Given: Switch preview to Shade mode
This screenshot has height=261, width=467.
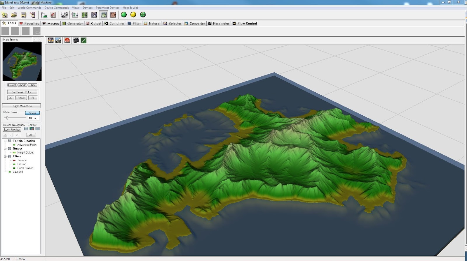Looking at the screenshot, I should [x=22, y=85].
